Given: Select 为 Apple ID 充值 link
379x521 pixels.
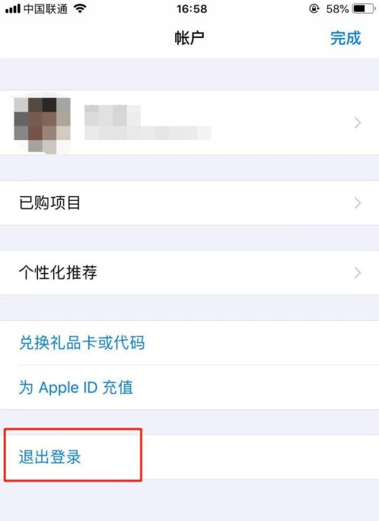Looking at the screenshot, I should [76, 387].
